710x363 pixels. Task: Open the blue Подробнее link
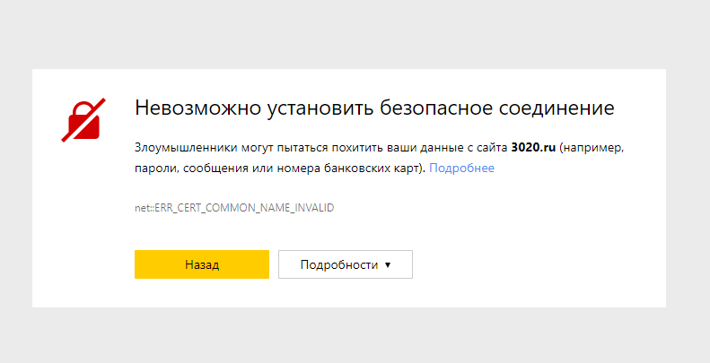(461, 168)
